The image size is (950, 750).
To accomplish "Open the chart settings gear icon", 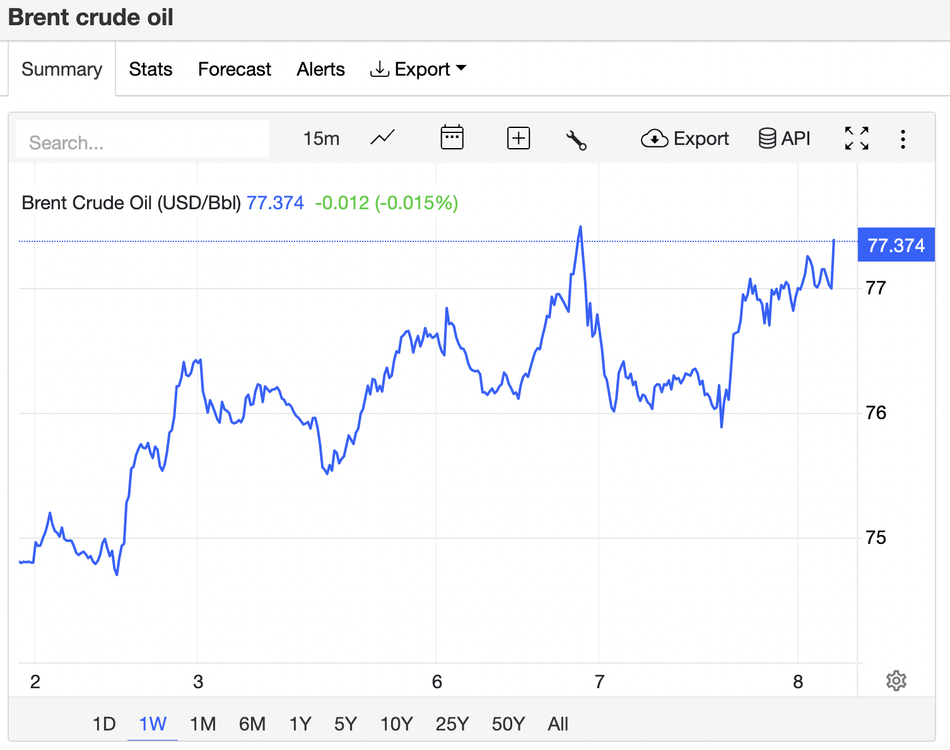I will click(896, 681).
